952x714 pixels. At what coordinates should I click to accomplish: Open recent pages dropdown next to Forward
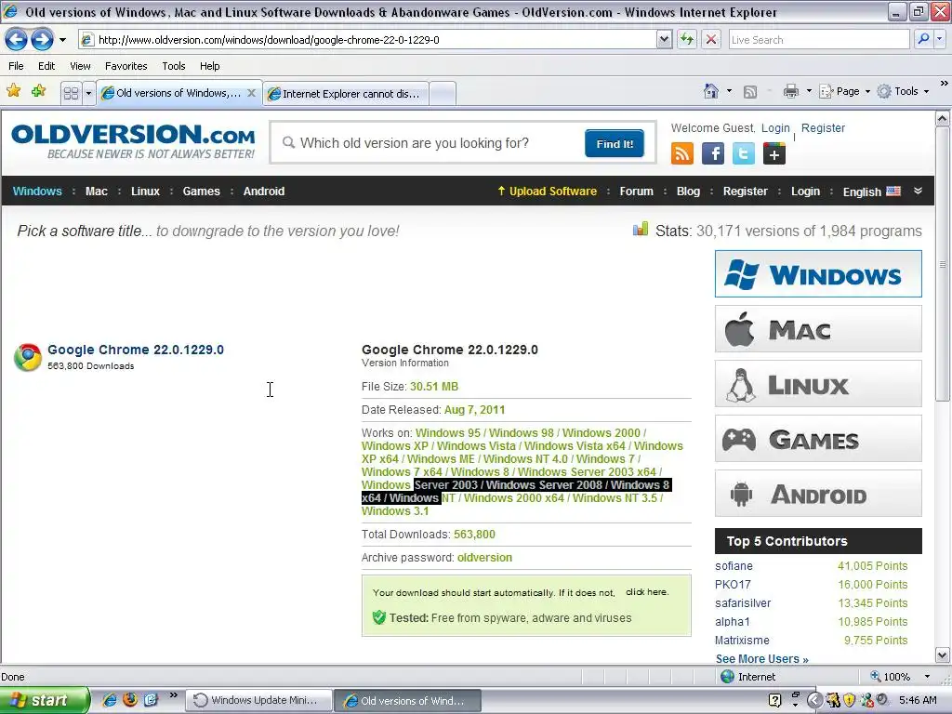(x=62, y=40)
